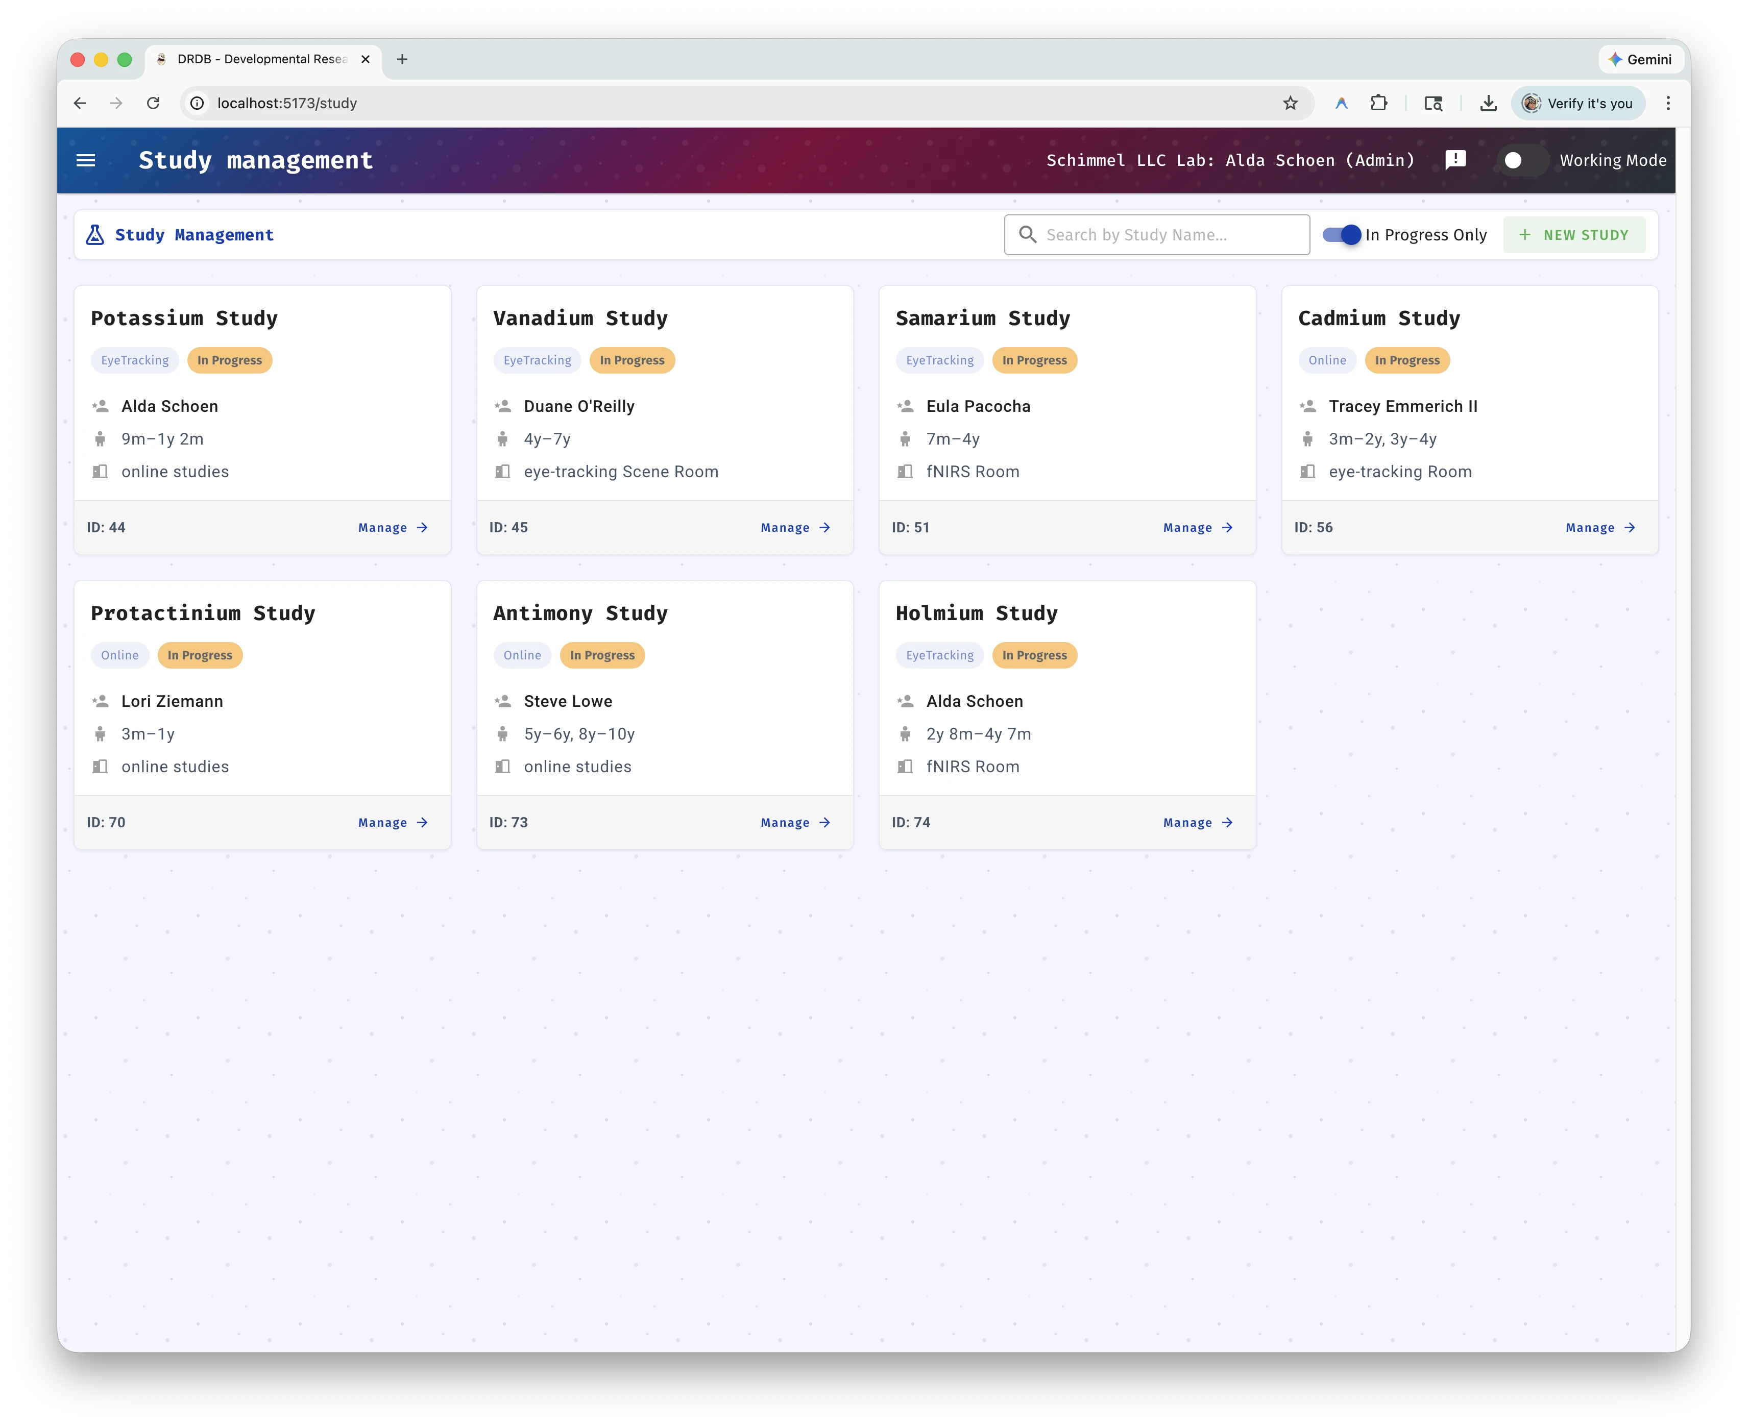The width and height of the screenshot is (1748, 1428).
Task: Click room icon on Samarium Study
Action: pyautogui.click(x=905, y=472)
